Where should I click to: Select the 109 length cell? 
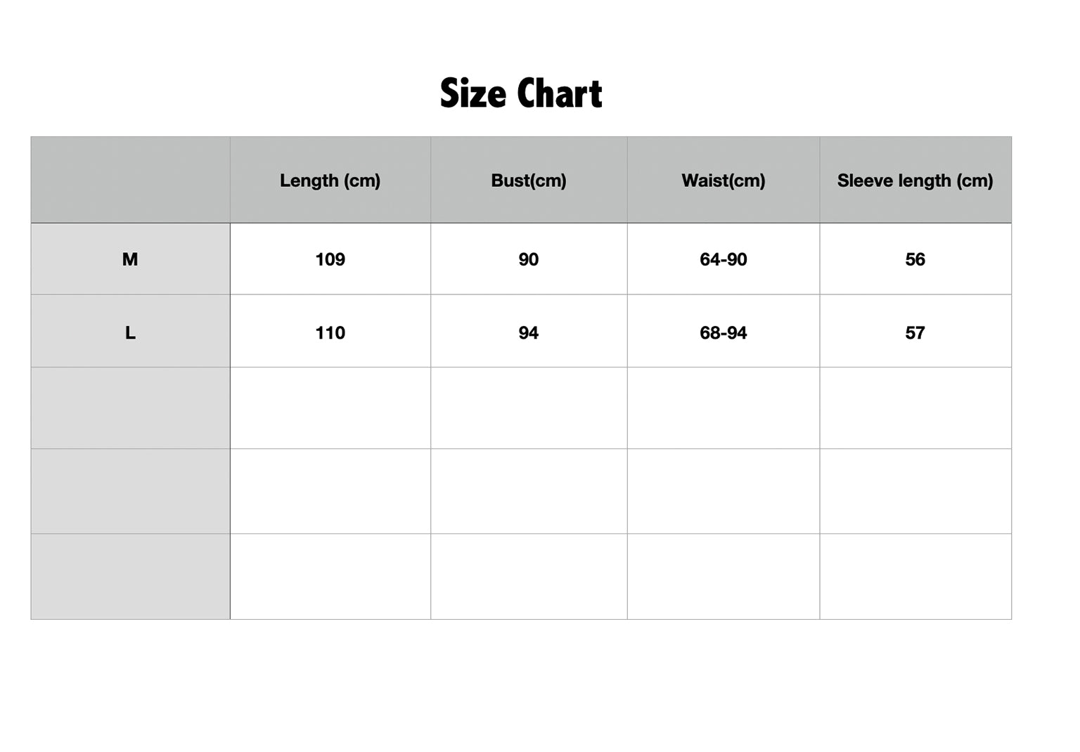tap(330, 259)
